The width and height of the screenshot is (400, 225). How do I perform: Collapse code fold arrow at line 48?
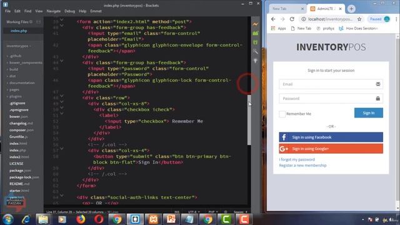point(62,96)
